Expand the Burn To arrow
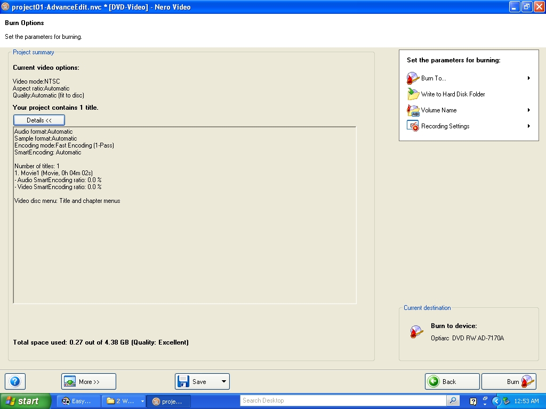546x409 pixels. pos(528,78)
